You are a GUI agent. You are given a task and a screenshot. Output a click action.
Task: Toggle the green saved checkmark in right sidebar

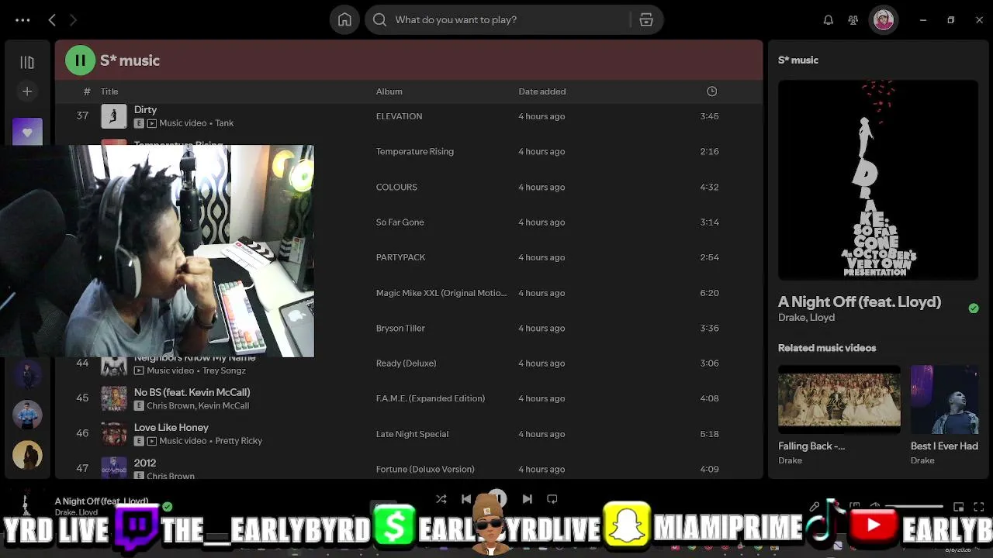click(x=974, y=308)
